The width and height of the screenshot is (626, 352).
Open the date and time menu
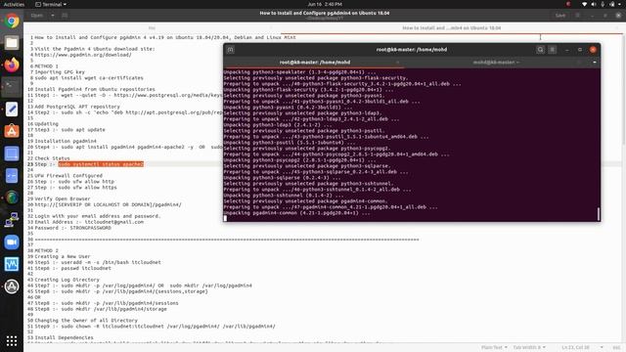coord(325,4)
